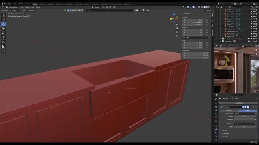Select the Move tool
The width and height of the screenshot is (259, 145).
coord(3,24)
